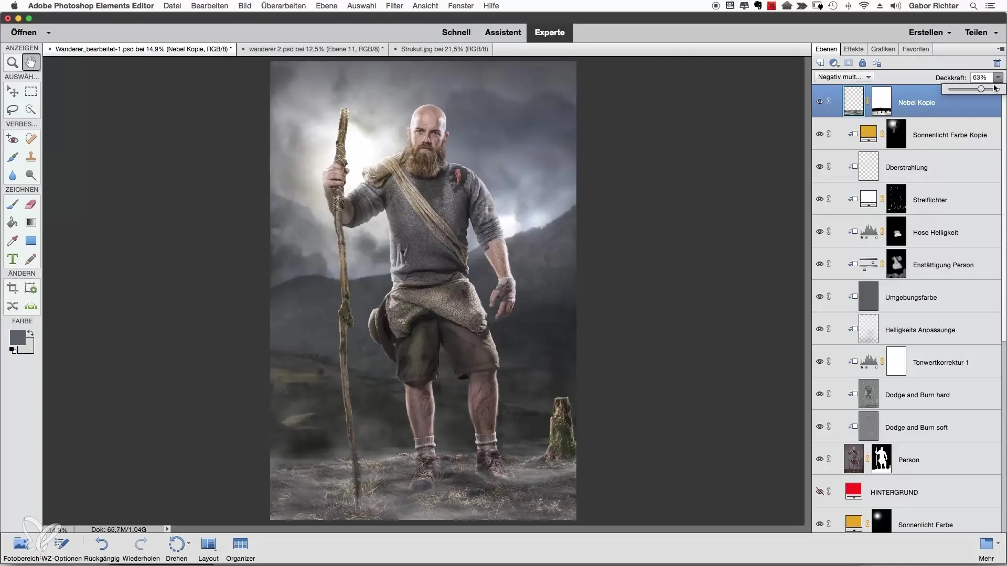
Task: Select the Straighten tool
Action: (x=31, y=306)
